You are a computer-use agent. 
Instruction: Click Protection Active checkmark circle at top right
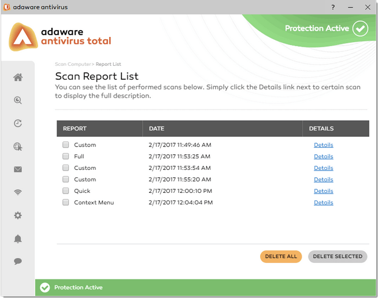click(360, 28)
